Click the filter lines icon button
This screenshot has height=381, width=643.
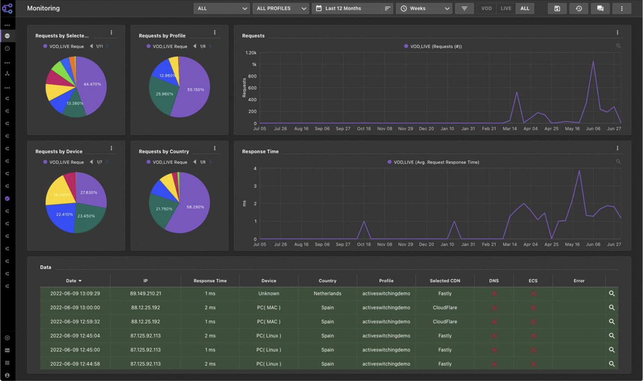pyautogui.click(x=464, y=8)
